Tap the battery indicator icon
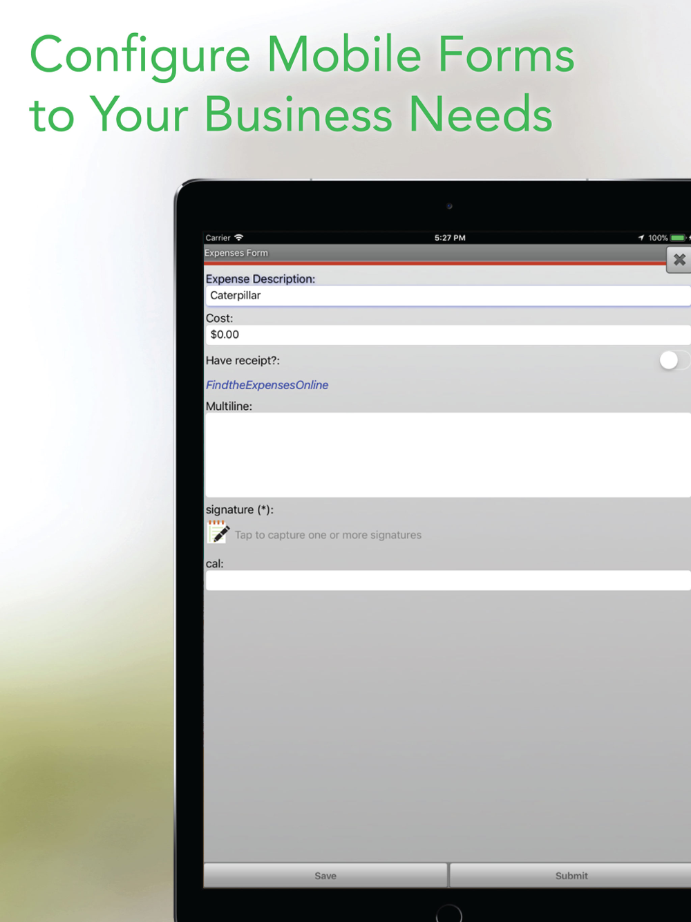The height and width of the screenshot is (922, 691). click(x=678, y=238)
